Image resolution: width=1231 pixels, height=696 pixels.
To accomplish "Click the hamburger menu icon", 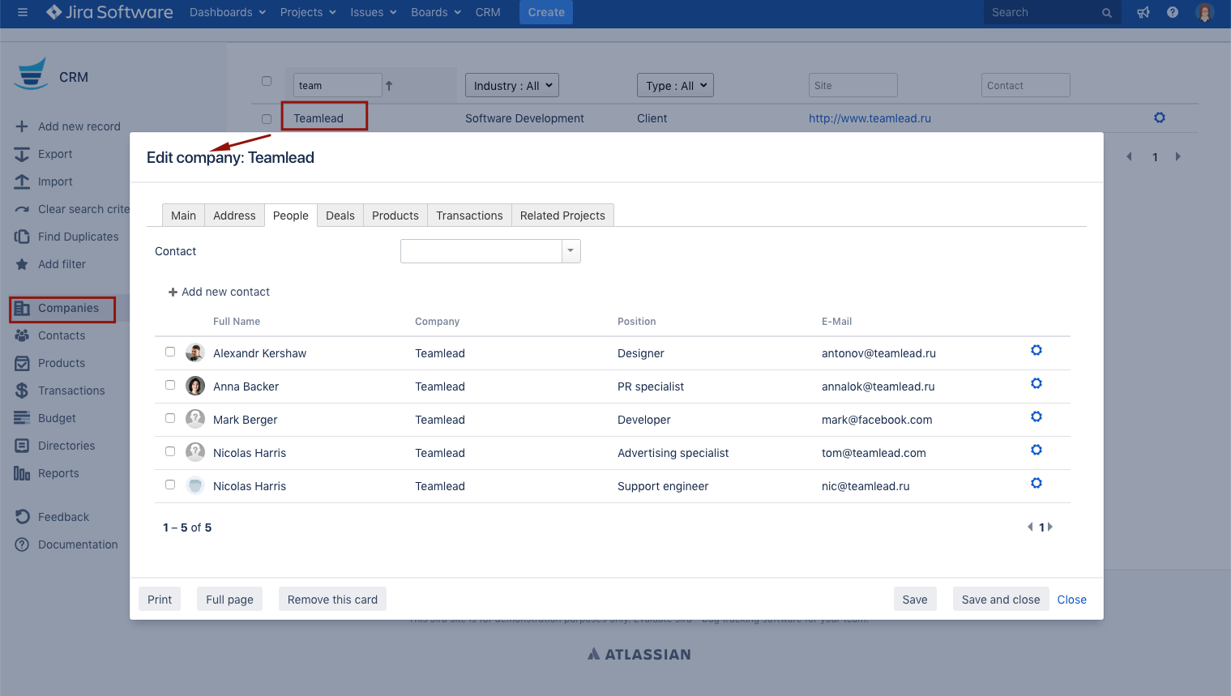I will tap(23, 12).
